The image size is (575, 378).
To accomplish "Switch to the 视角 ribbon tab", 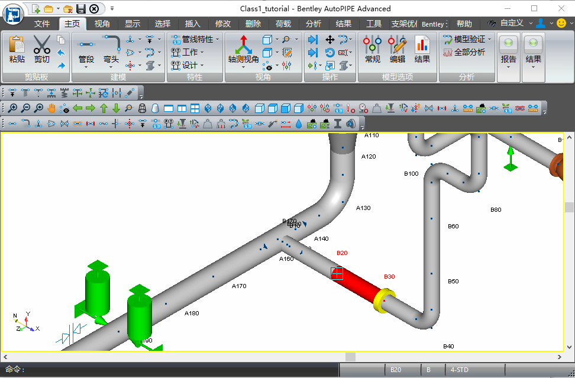I will point(102,24).
